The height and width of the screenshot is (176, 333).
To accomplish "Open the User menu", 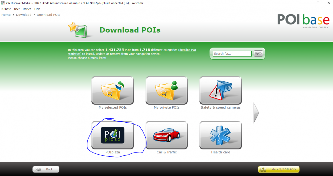I will coord(17,9).
